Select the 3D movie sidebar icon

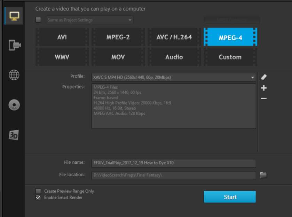pyautogui.click(x=14, y=135)
